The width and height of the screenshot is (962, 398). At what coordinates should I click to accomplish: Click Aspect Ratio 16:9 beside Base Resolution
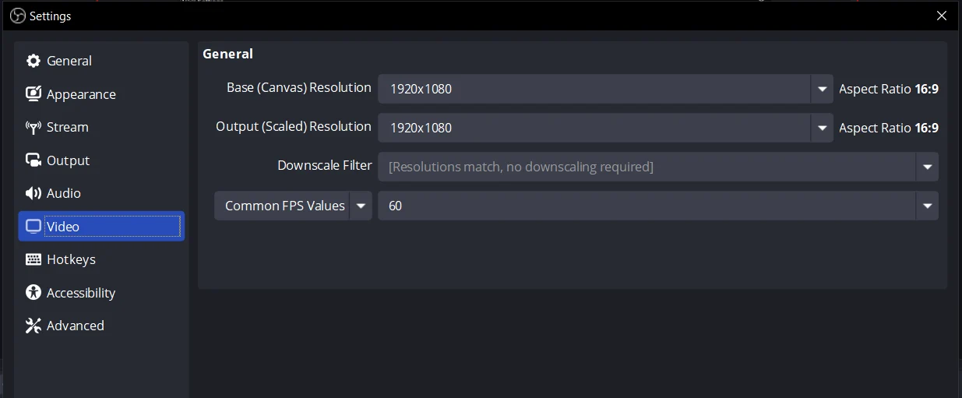tap(889, 89)
